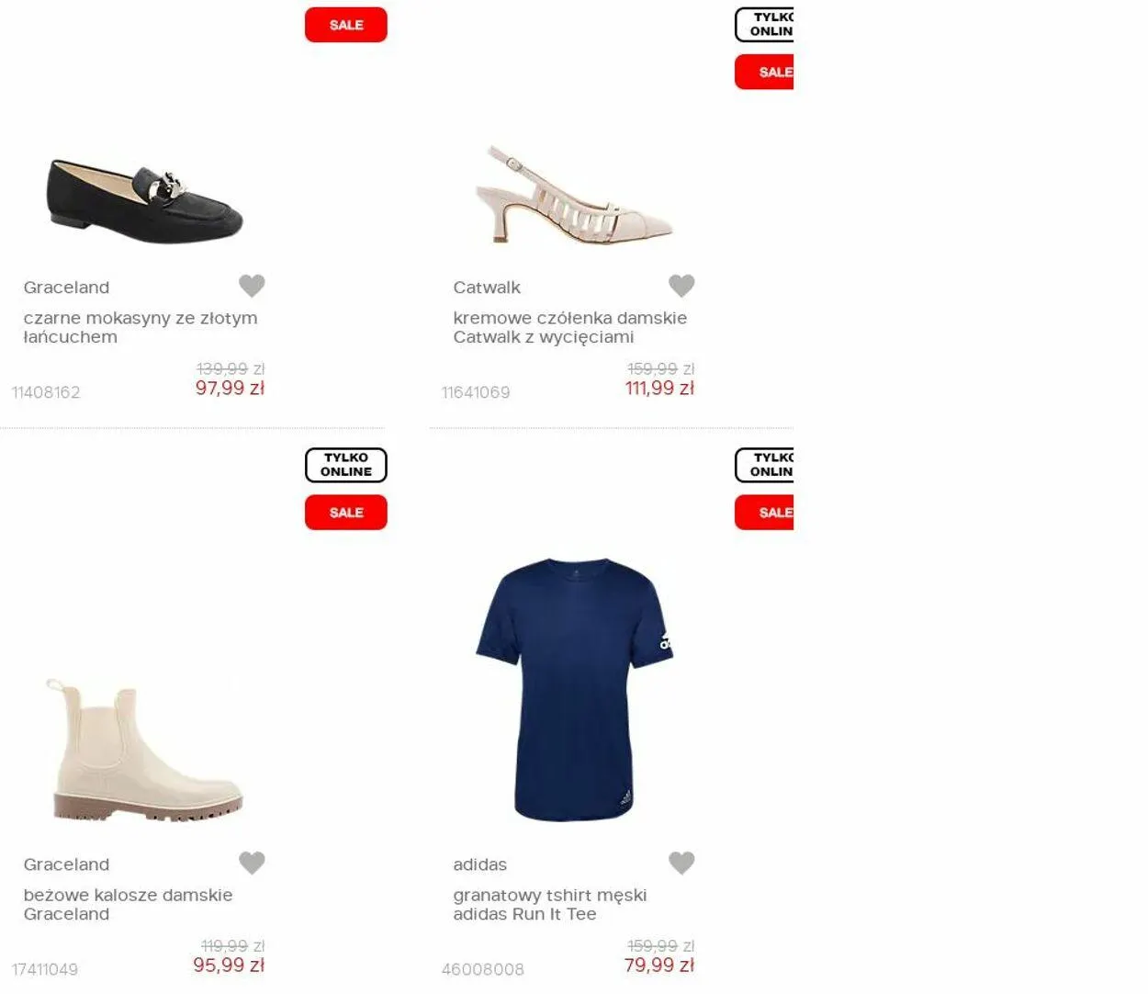Open 'beżowe kalosze damskie Graceland' link
Screen dimensions: 1148x994
coord(129,904)
